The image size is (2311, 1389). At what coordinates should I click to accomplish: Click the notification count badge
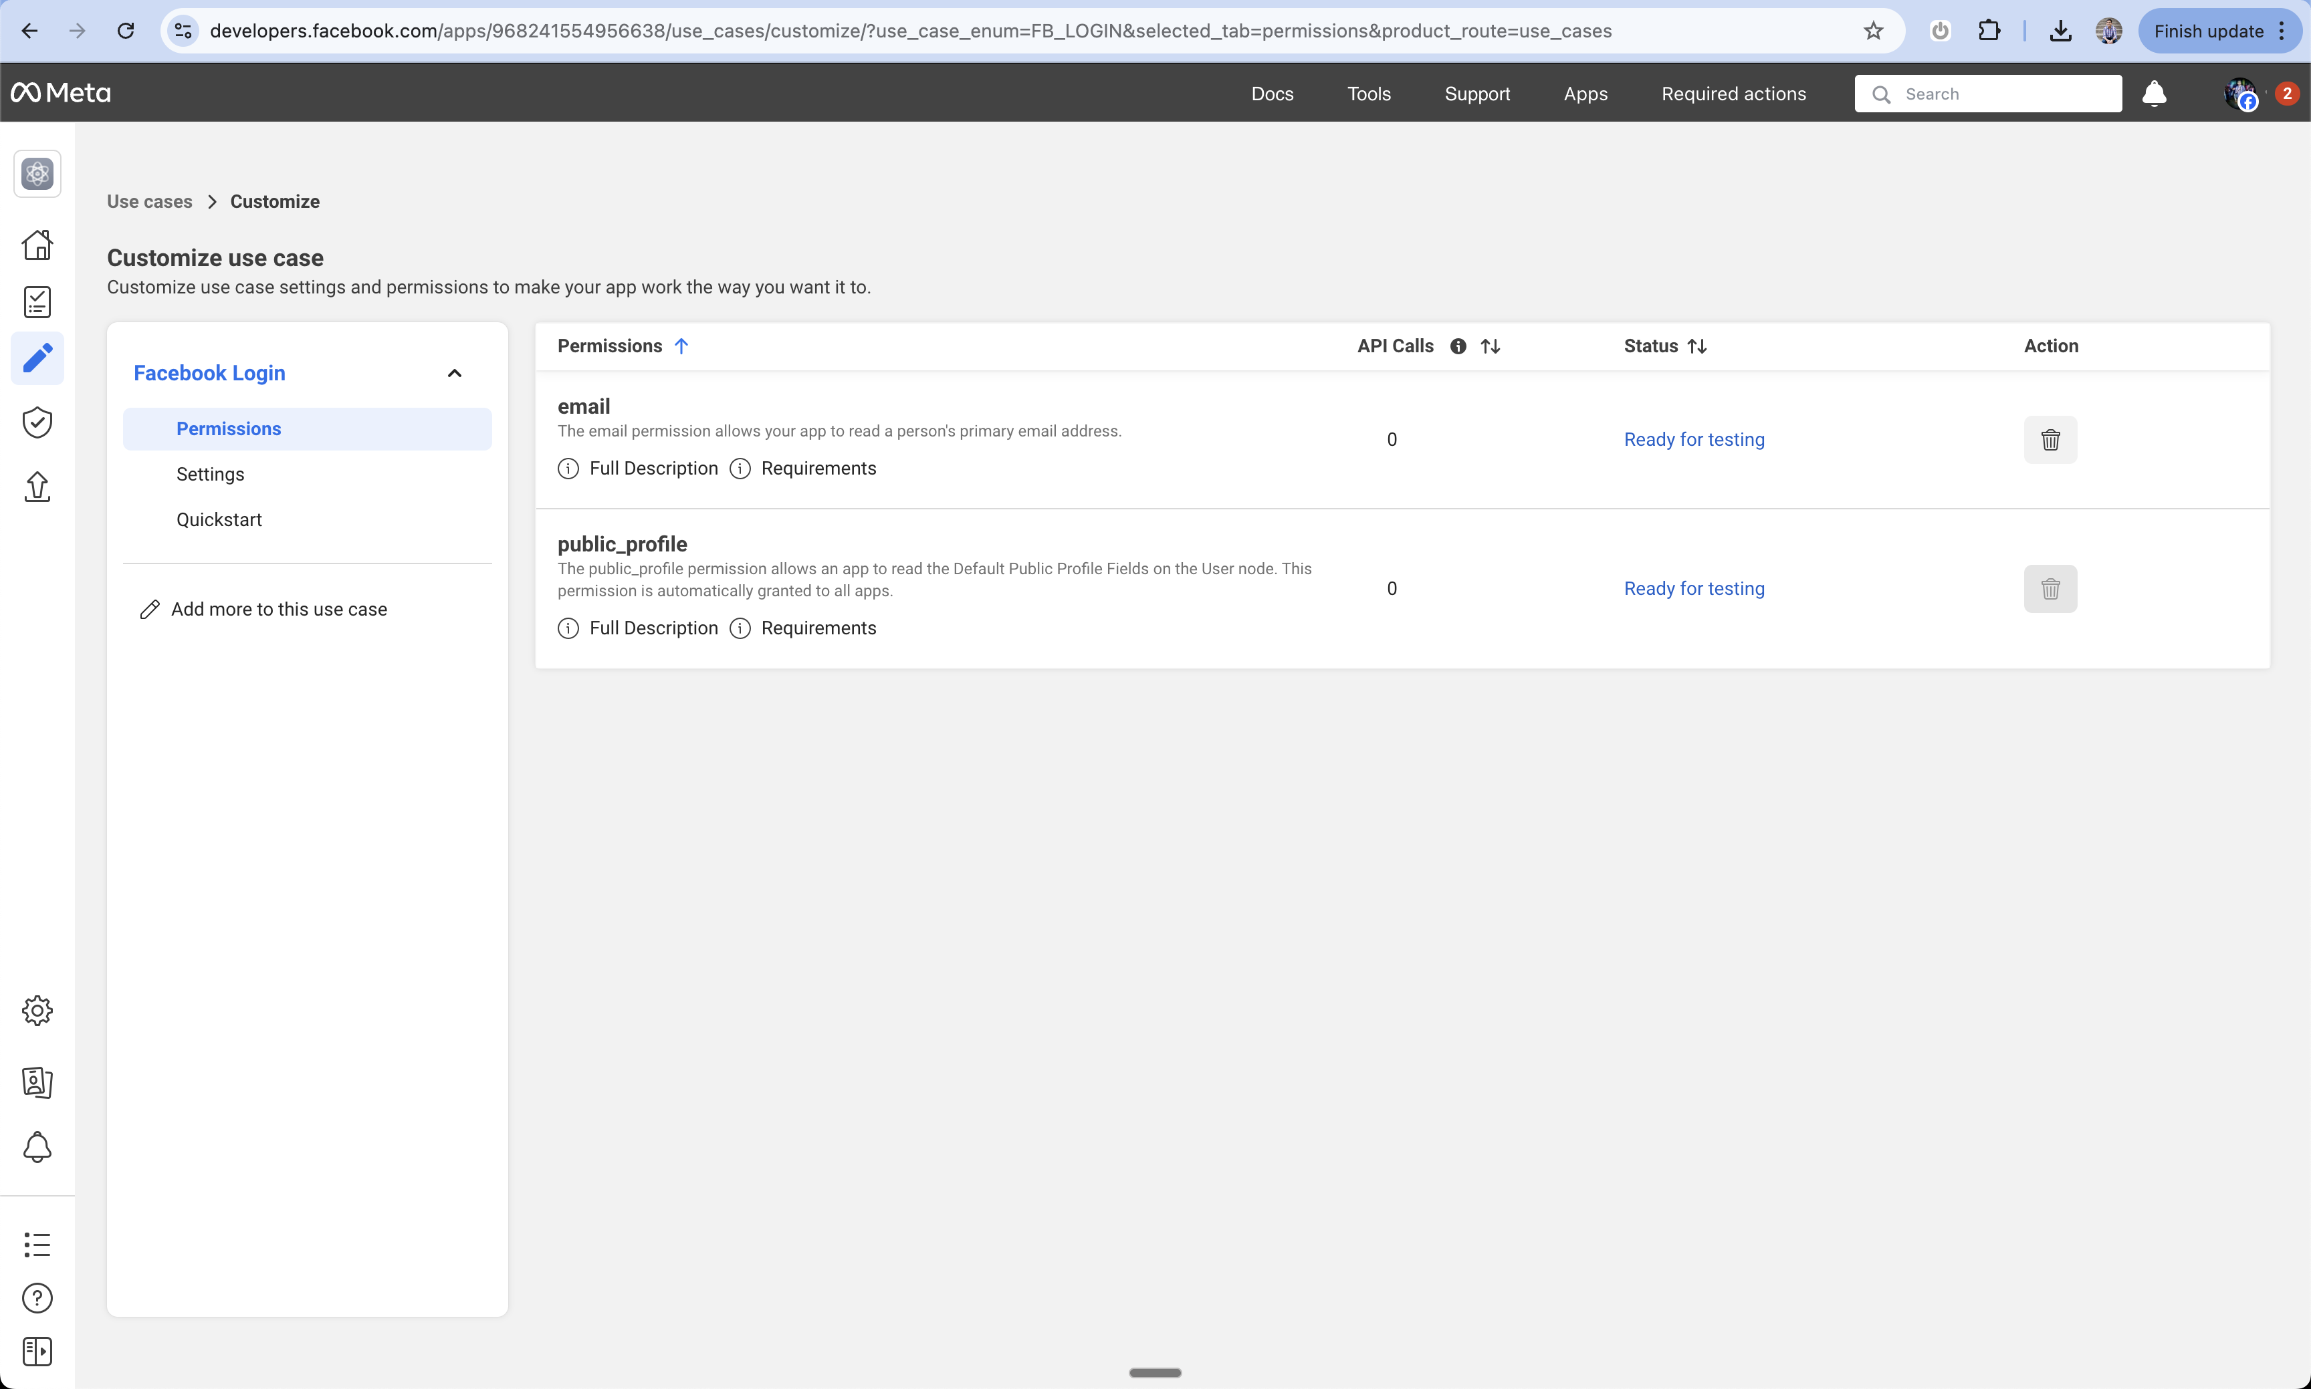(2287, 93)
